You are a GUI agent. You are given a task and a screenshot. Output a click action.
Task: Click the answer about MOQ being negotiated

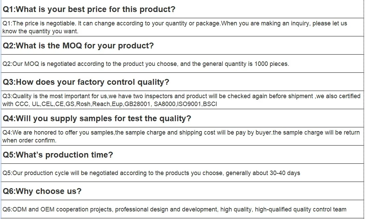coord(145,64)
